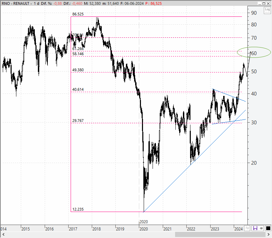Image resolution: width=272 pixels, height=238 pixels.
Task: Click the m: 51,640 low value
Action: click(x=111, y=3)
